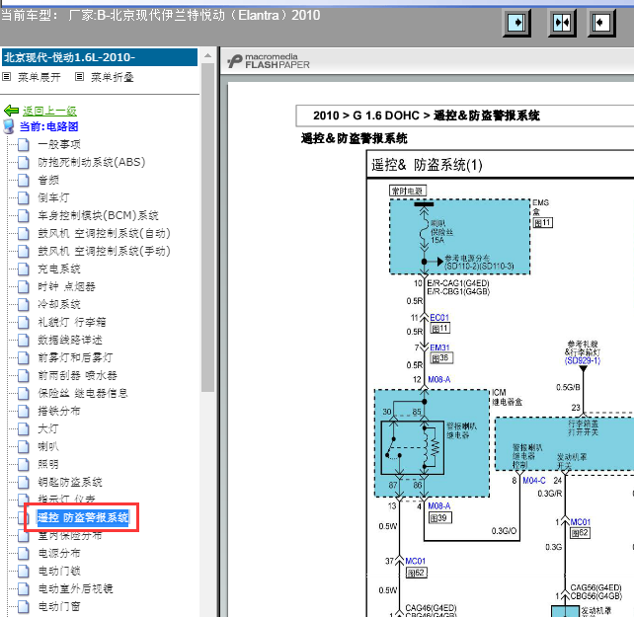The width and height of the screenshot is (634, 617).
Task: Click document icon beside 冷却系统
Action: click(x=24, y=304)
